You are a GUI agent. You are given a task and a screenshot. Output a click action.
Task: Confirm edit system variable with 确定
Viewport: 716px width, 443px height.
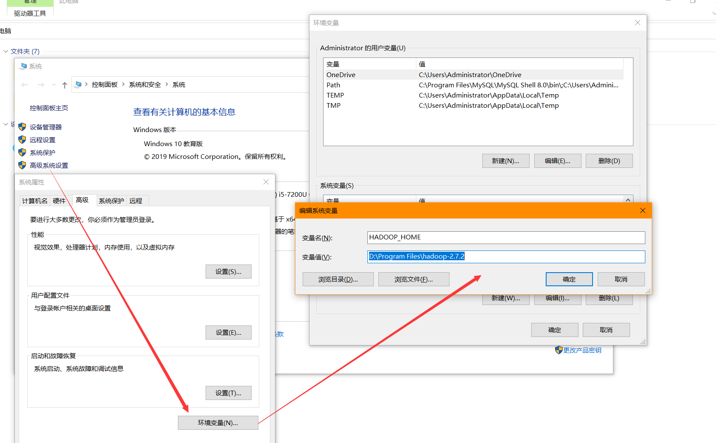pyautogui.click(x=569, y=279)
